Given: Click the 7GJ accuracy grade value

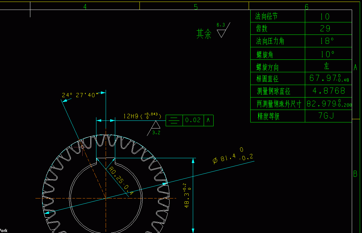Looking at the screenshot, I should tap(326, 115).
